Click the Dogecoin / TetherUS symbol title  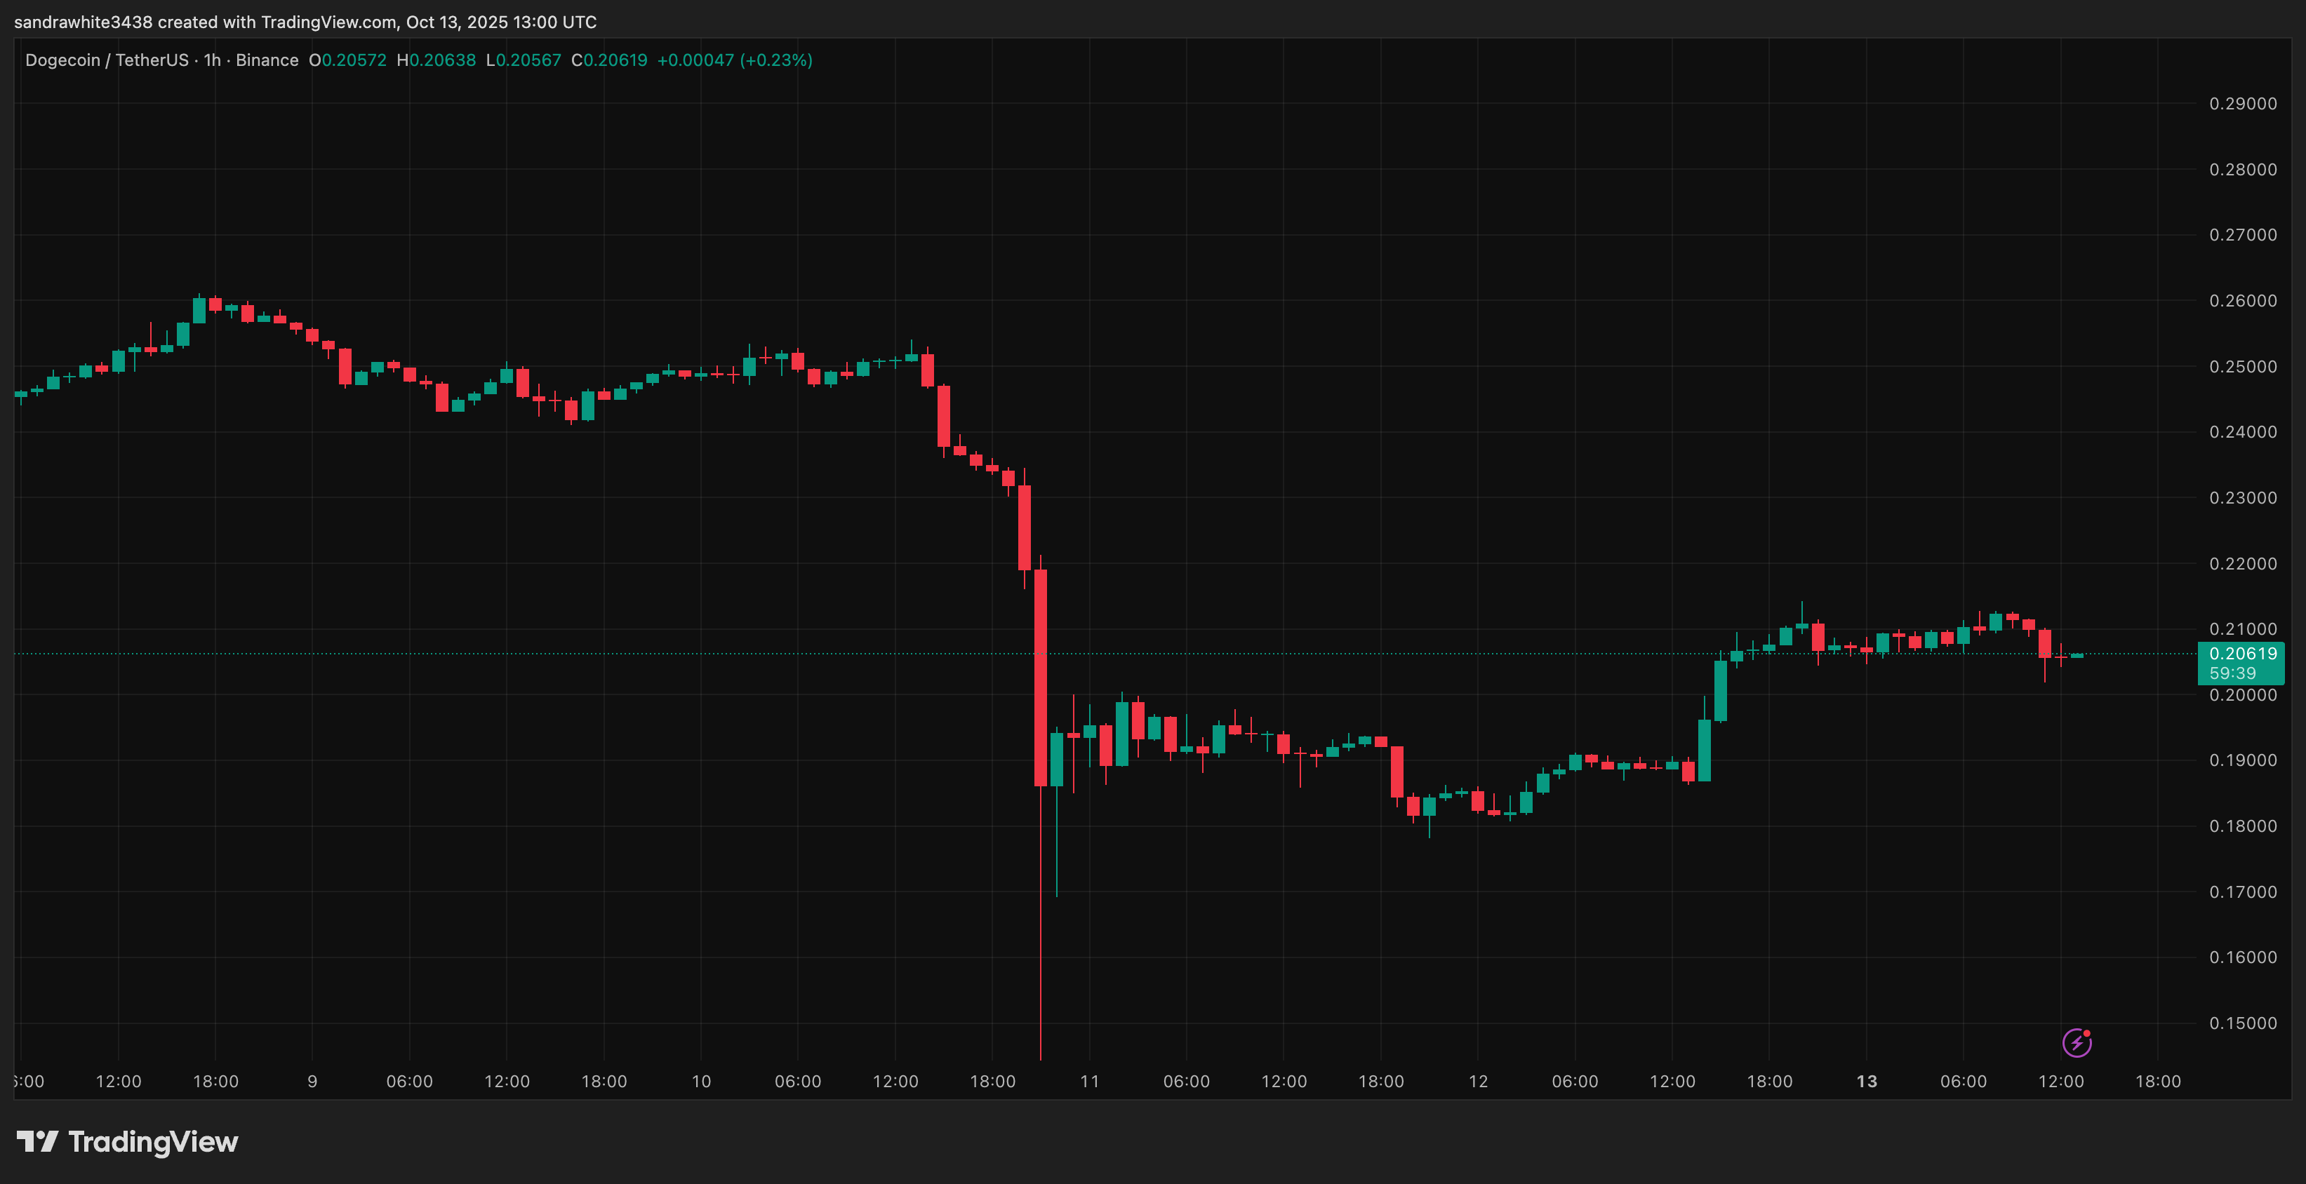click(x=107, y=60)
